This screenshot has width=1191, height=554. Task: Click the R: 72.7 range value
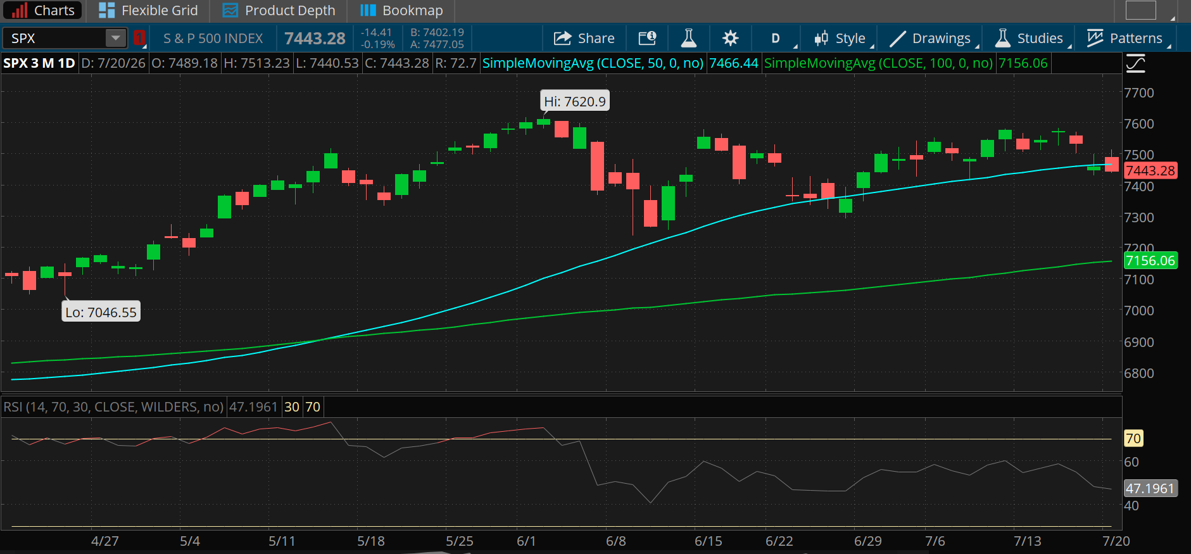click(455, 63)
